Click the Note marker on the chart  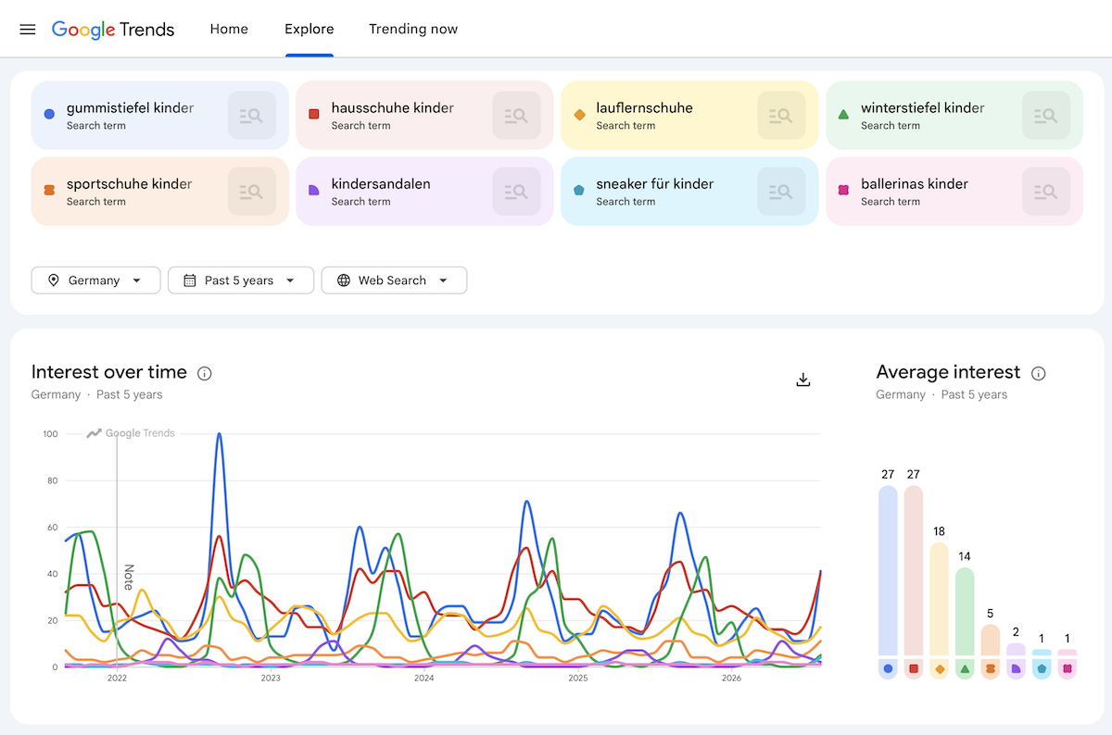[129, 577]
